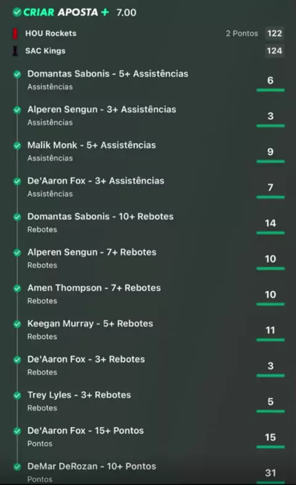296x485 pixels.
Task: Click the HOU Rockets score 122
Action: coord(274,33)
